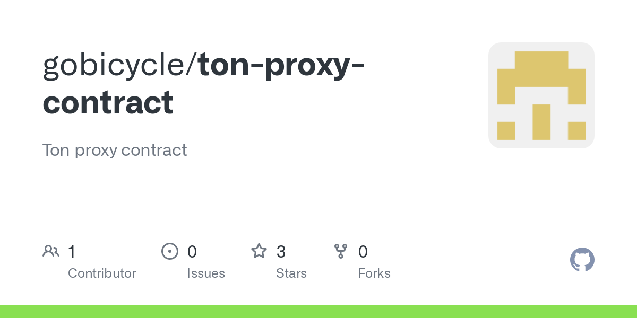637x318 pixels.
Task: Click the Stars label
Action: click(x=291, y=273)
